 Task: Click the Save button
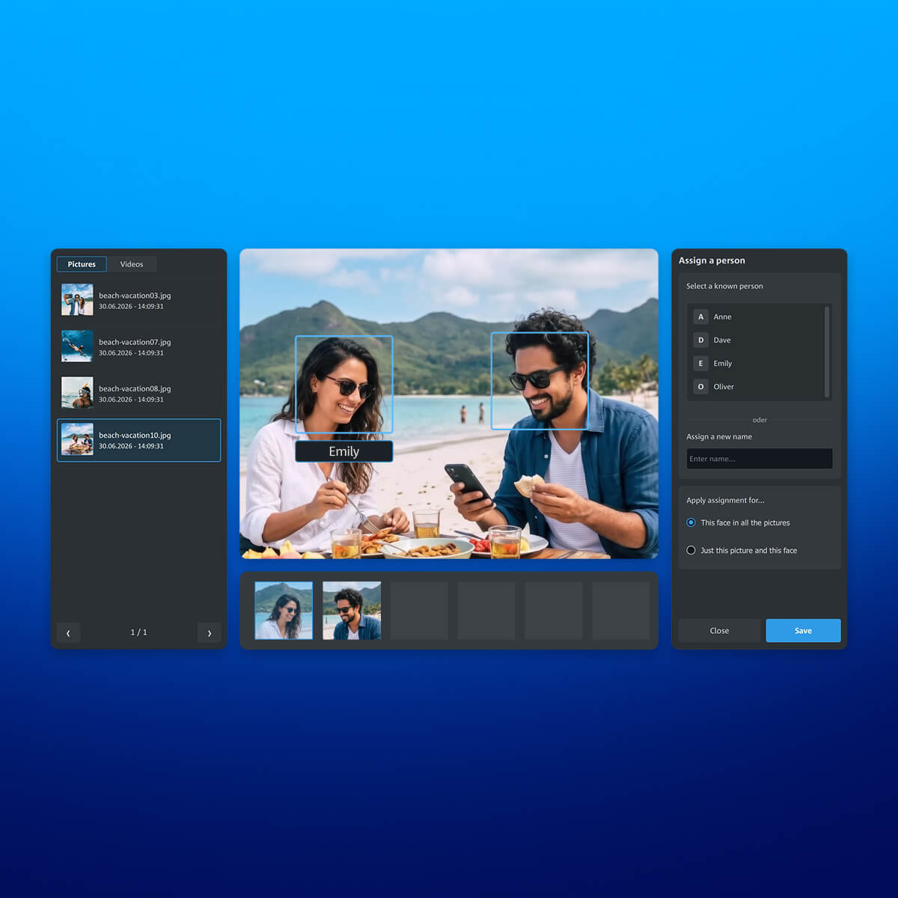(x=803, y=631)
